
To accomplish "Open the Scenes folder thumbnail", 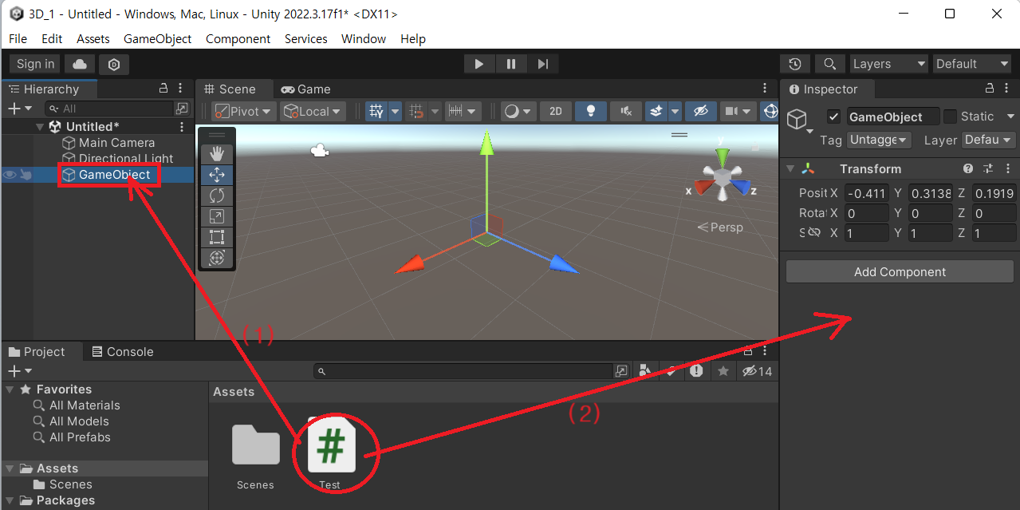I will (x=256, y=456).
